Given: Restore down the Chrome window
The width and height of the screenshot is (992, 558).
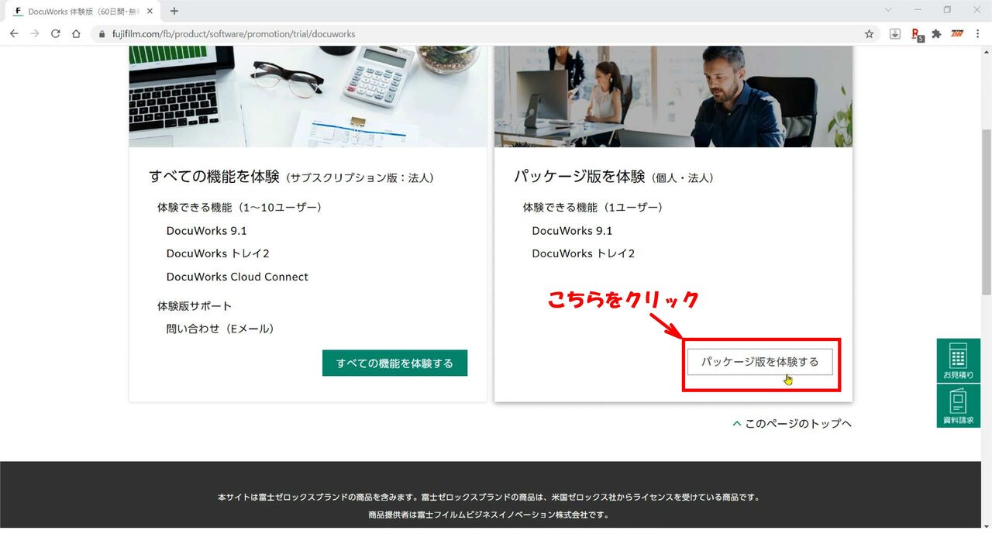Looking at the screenshot, I should point(946,10).
